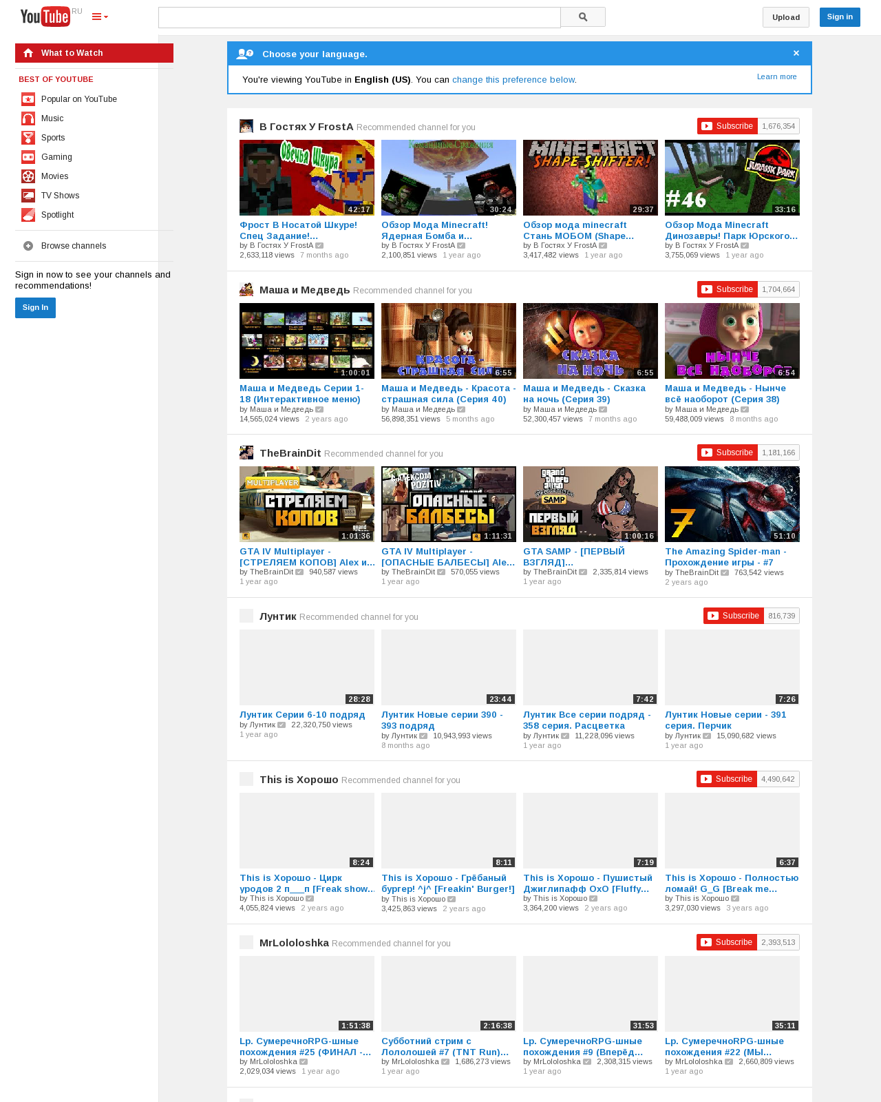Click the Upload button
Image resolution: width=881 pixels, height=1102 pixels.
click(786, 17)
